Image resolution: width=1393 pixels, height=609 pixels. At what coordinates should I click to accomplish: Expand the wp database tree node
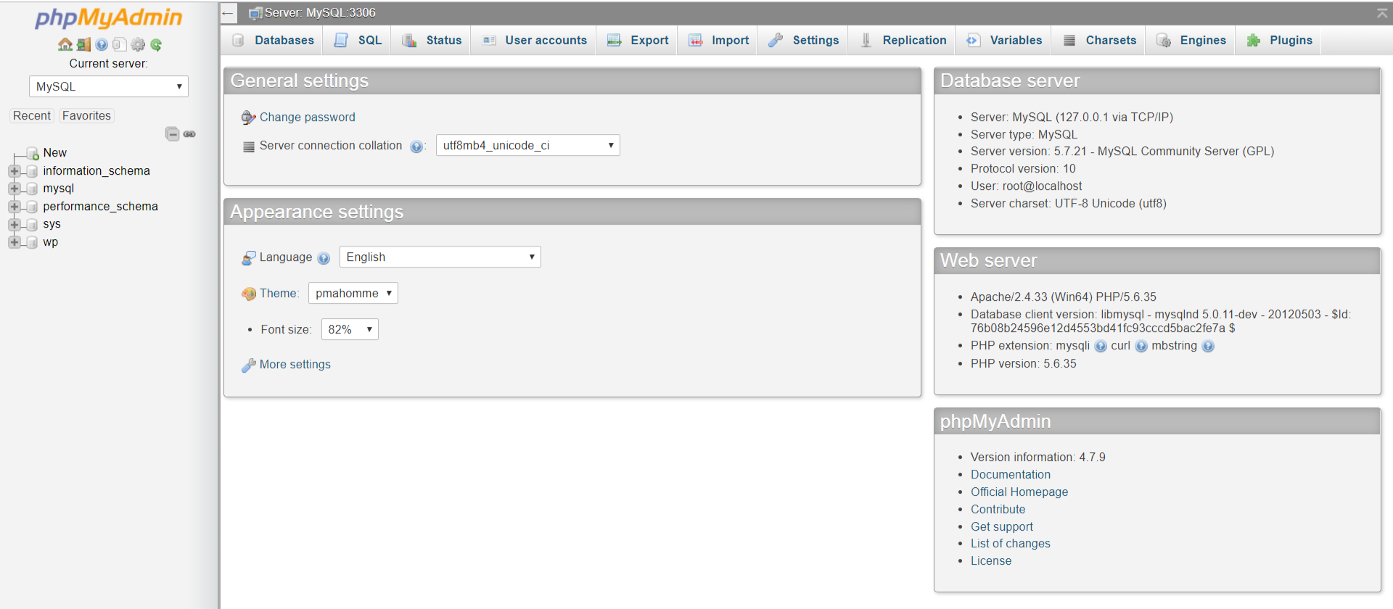coord(14,242)
